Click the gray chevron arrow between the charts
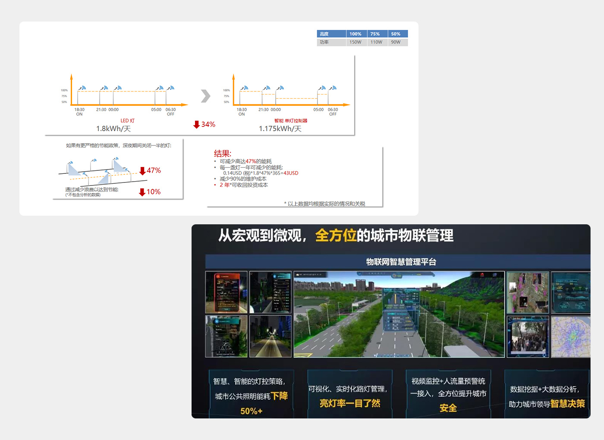Screen dimensions: 604x440 tap(206, 96)
